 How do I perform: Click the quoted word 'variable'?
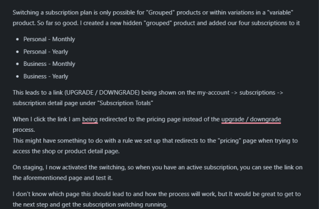(280, 12)
